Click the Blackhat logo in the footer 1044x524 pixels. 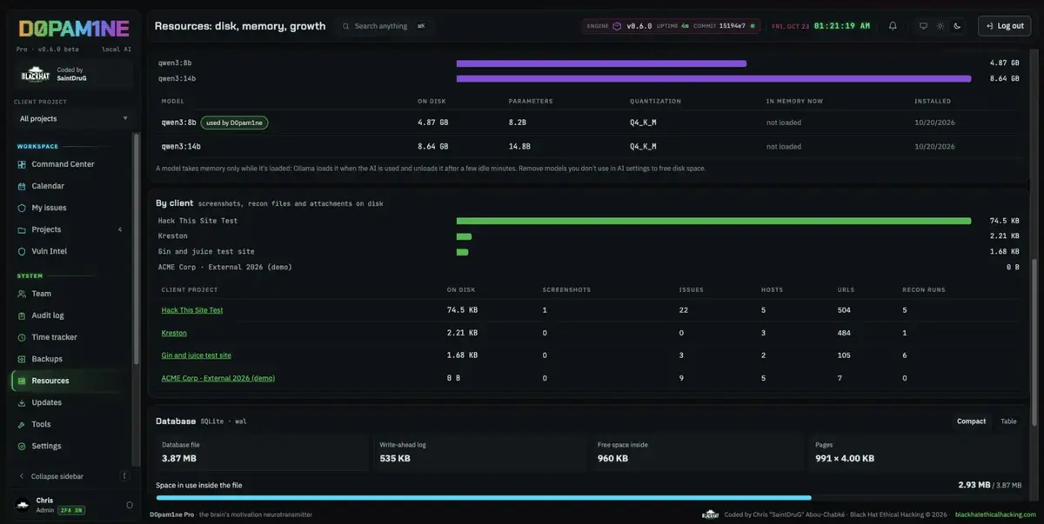[711, 514]
